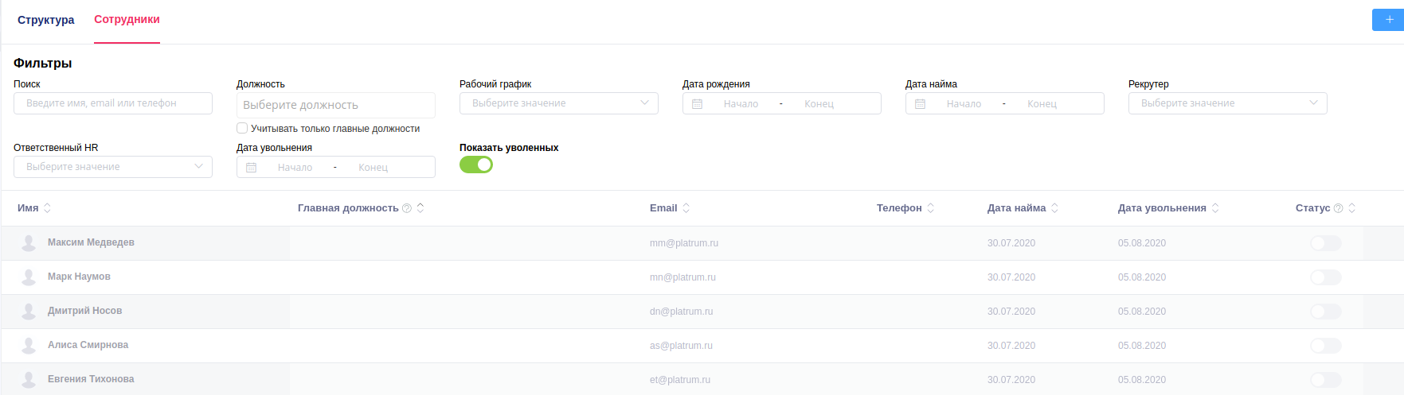Sort table by Имя column arrows
Viewport: 1404px width, 395px height.
click(47, 208)
